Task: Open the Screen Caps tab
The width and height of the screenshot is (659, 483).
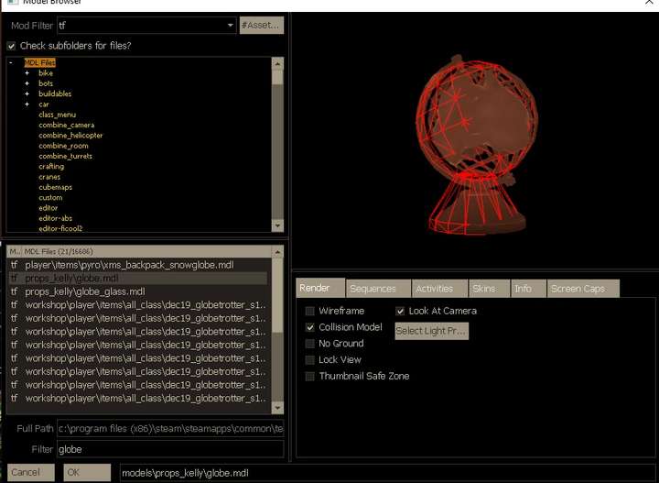Action: (x=577, y=289)
